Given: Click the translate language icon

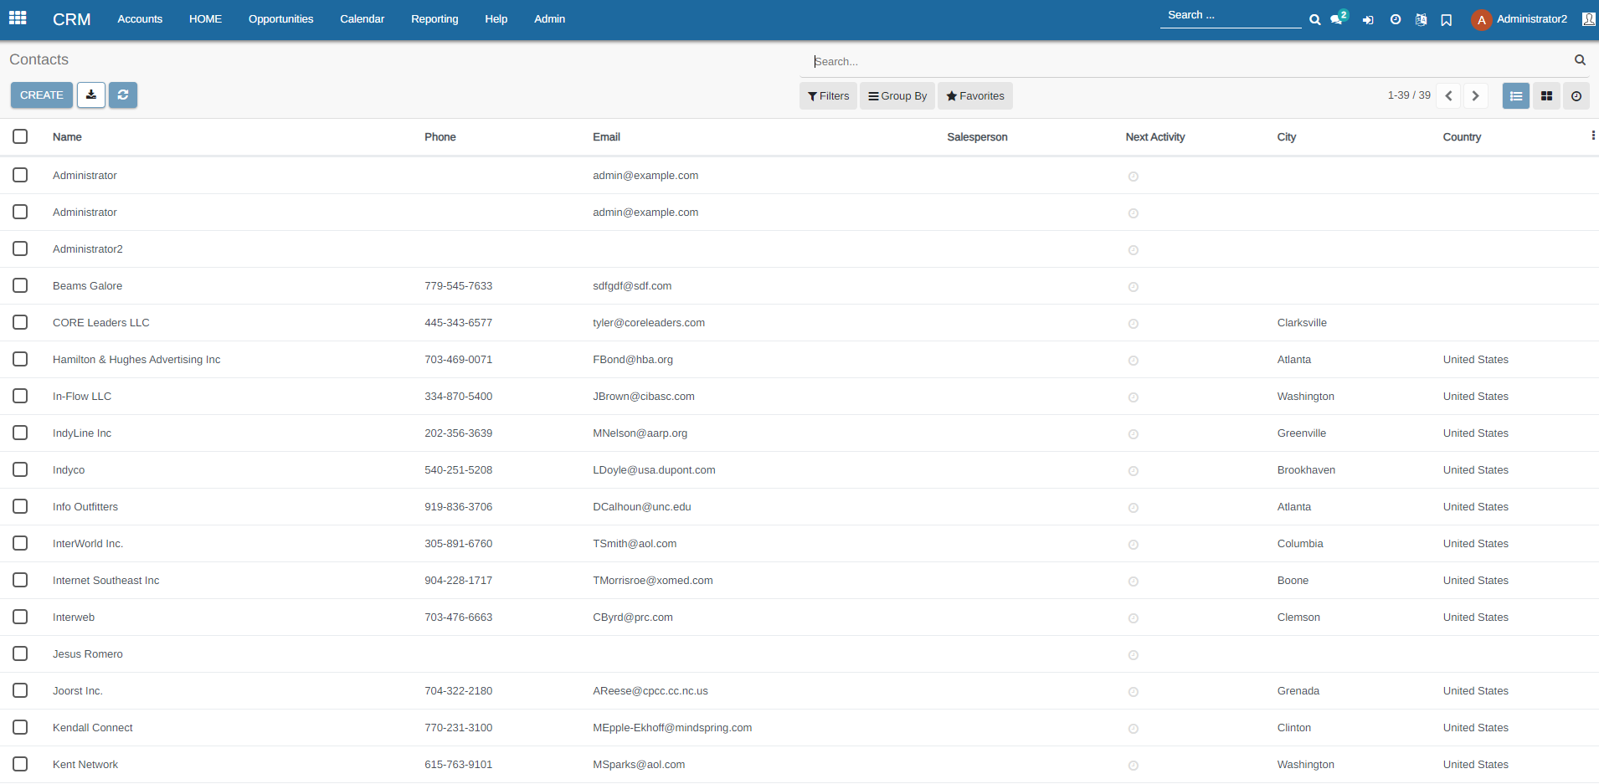Looking at the screenshot, I should pyautogui.click(x=1421, y=19).
